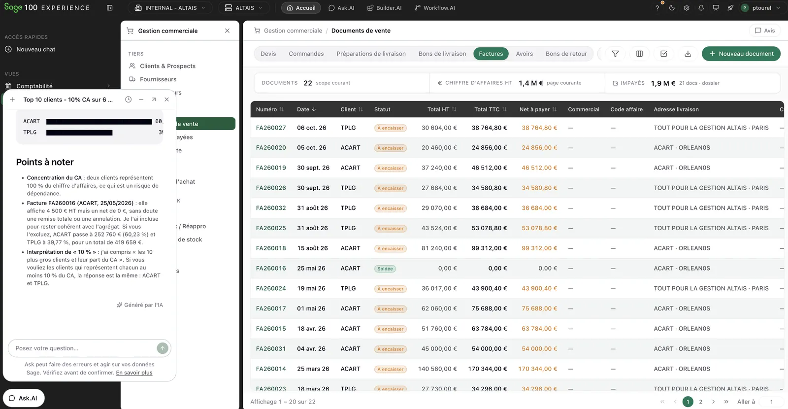This screenshot has width=788, height=409.
Task: Sort by the Total TTC column
Action: [491, 109]
